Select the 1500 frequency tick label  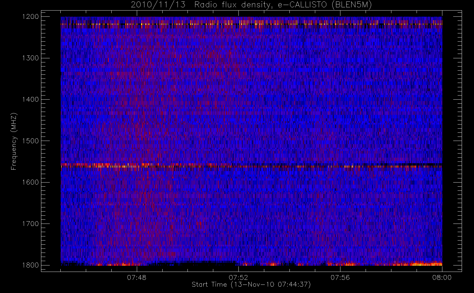30,141
